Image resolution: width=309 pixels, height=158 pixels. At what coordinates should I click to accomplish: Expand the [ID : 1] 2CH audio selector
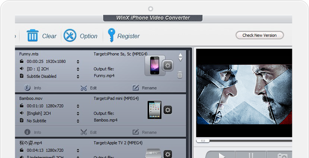click(78, 69)
